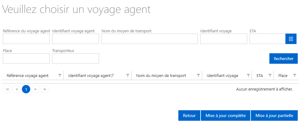Filter the Nom du moyen de transport column
This screenshot has height=121, width=299.
pos(198,75)
